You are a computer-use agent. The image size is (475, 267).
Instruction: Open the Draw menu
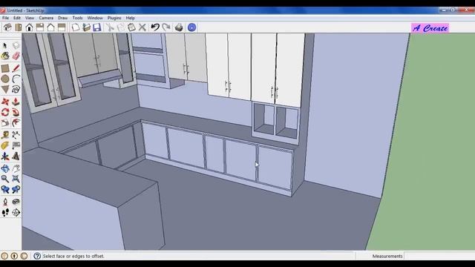coord(62,18)
